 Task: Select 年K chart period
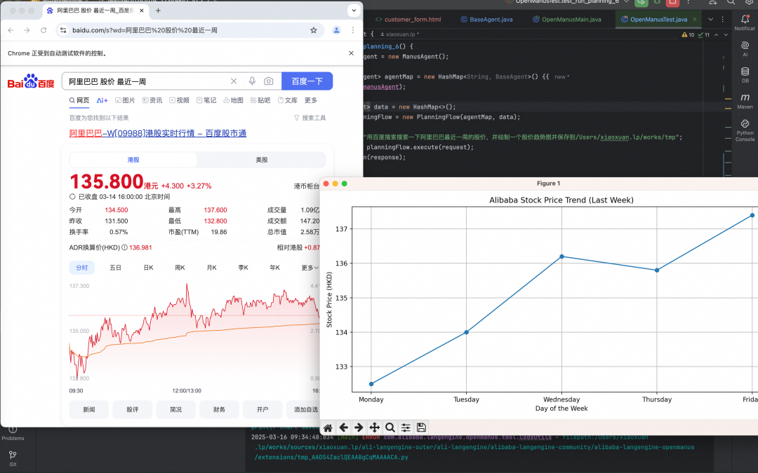click(274, 268)
